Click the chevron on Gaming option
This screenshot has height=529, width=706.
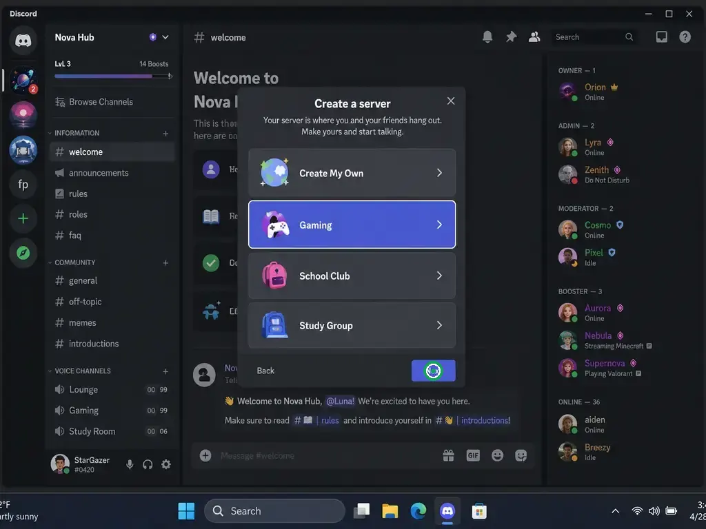(439, 225)
